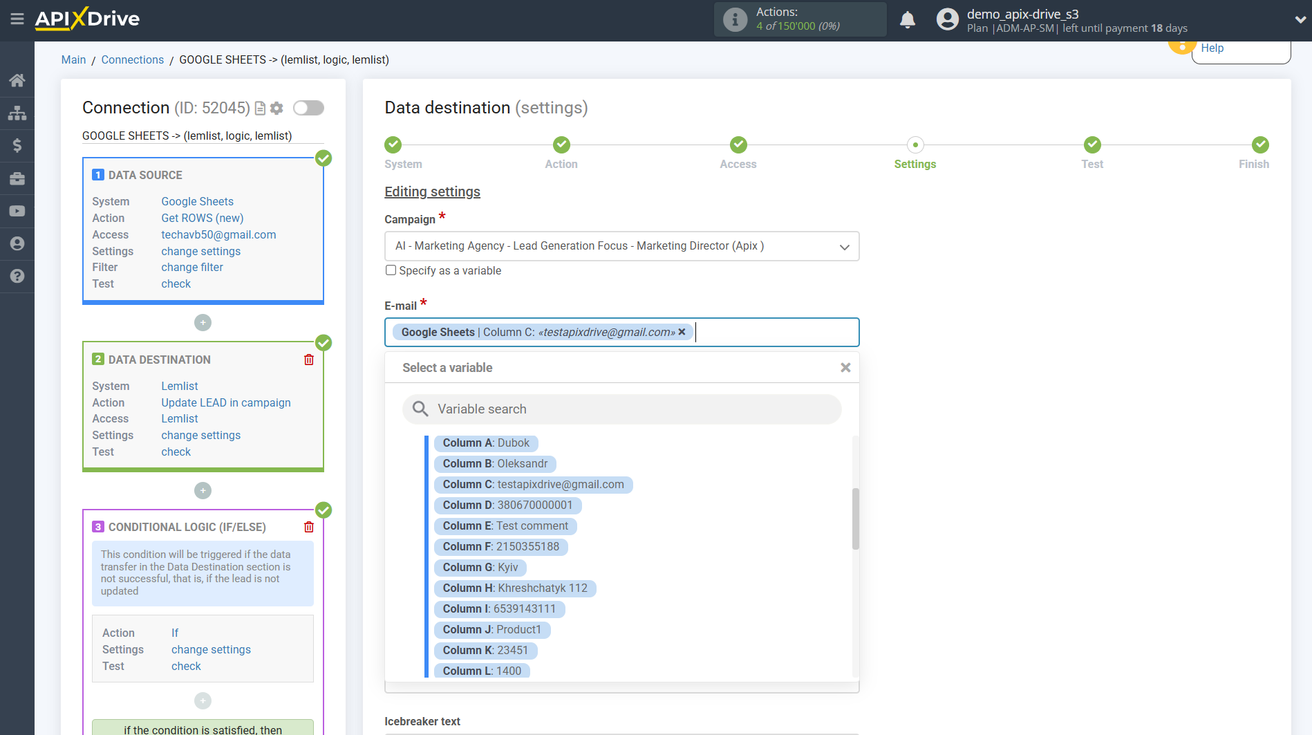Viewport: 1312px width, 735px height.
Task: Click the connection notes document icon
Action: (261, 108)
